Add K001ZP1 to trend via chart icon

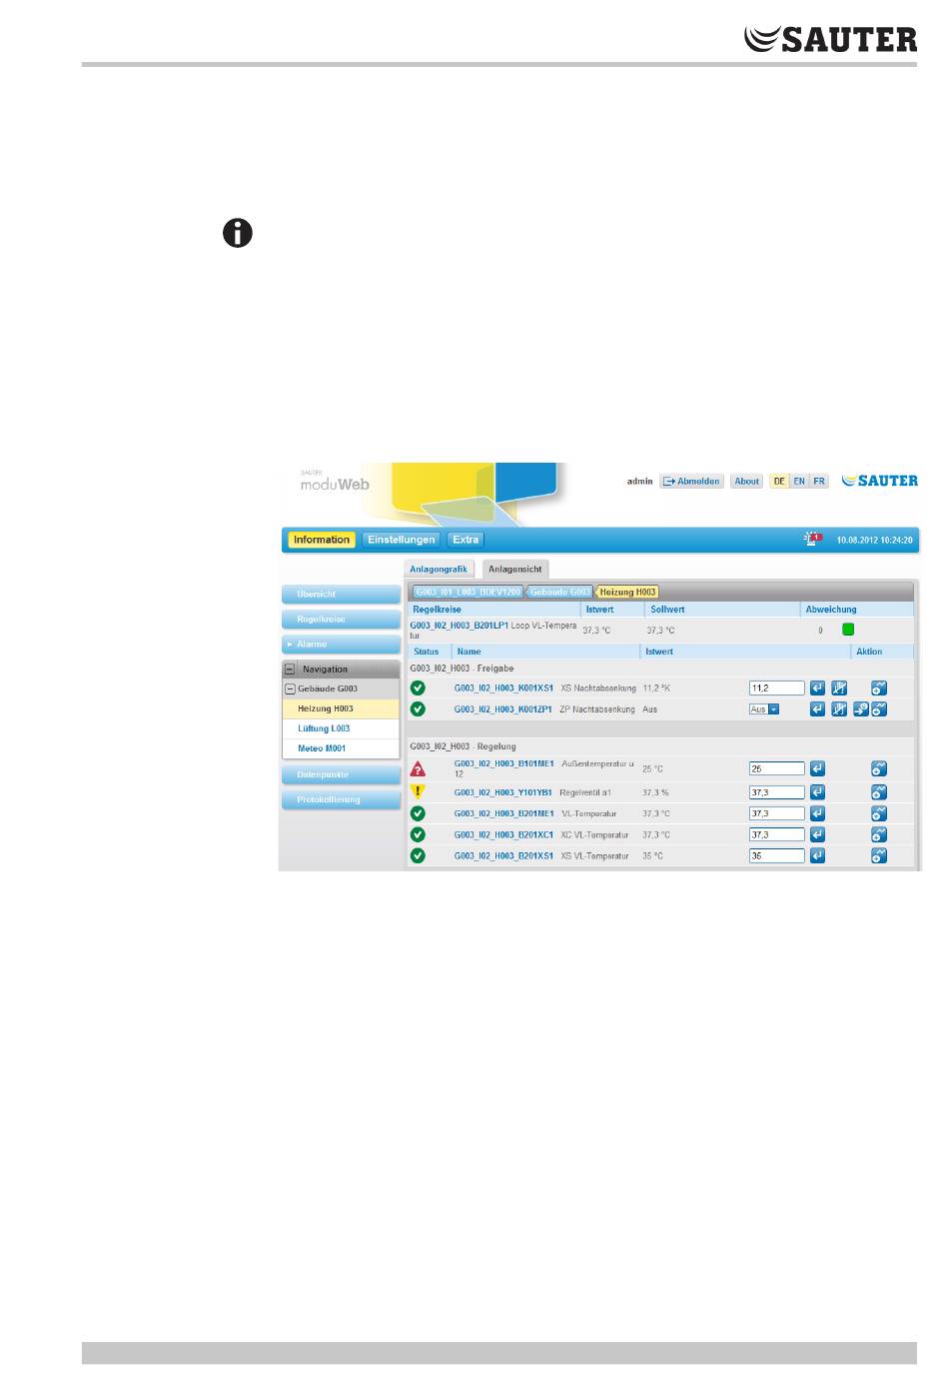click(x=879, y=708)
